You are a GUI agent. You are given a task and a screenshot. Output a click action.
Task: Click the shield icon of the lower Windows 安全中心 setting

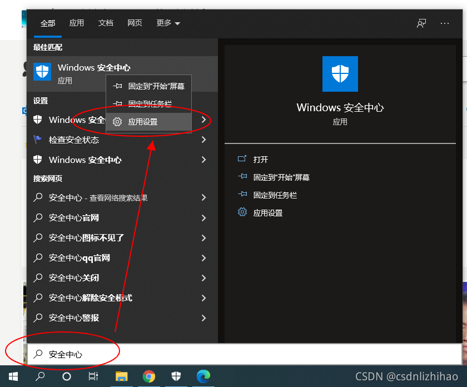point(38,160)
